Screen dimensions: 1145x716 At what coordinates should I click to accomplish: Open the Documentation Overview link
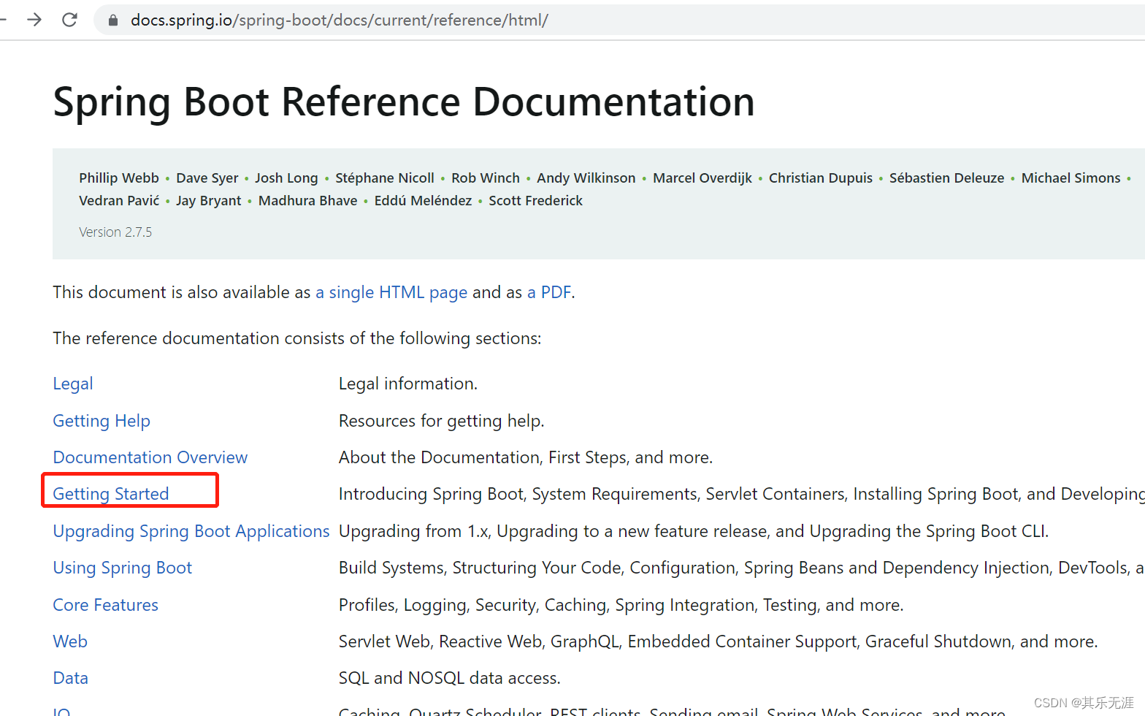pyautogui.click(x=150, y=457)
